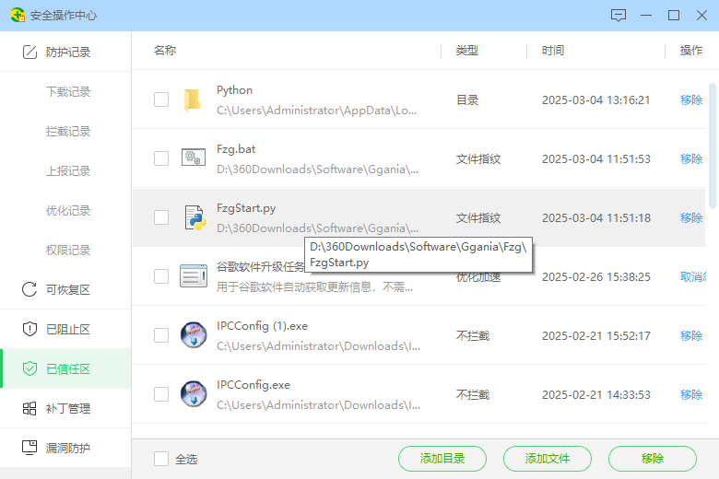Minimize the 安全操作中心 window

646,16
